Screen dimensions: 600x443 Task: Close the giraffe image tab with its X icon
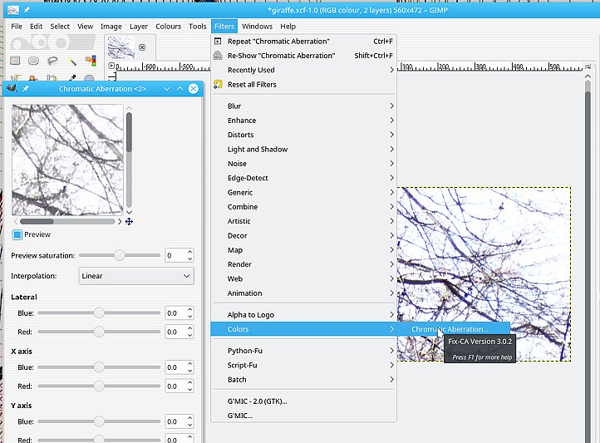(142, 47)
